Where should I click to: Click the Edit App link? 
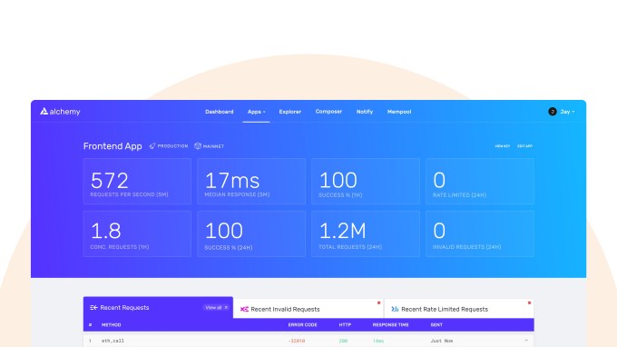pyautogui.click(x=524, y=146)
